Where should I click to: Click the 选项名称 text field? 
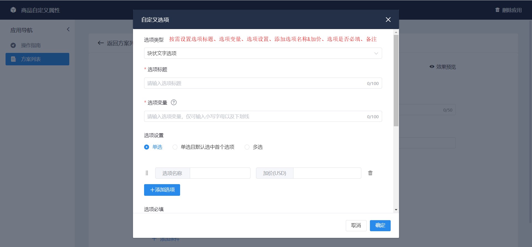[220, 173]
